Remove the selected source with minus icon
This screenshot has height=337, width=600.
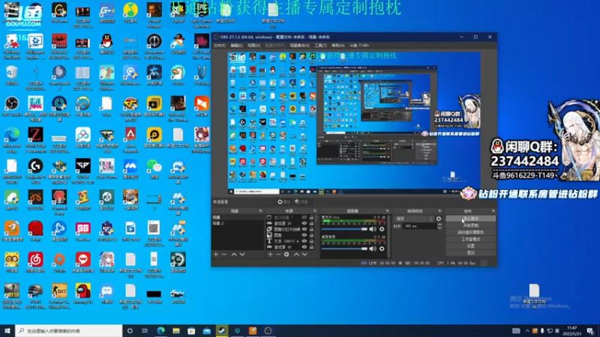(278, 255)
